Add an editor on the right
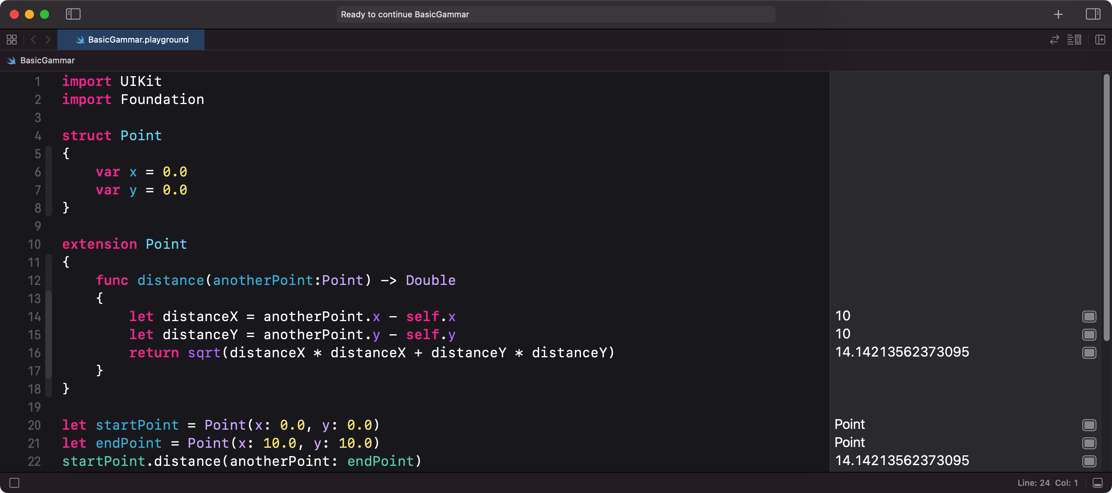This screenshot has height=493, width=1112. [x=1100, y=40]
